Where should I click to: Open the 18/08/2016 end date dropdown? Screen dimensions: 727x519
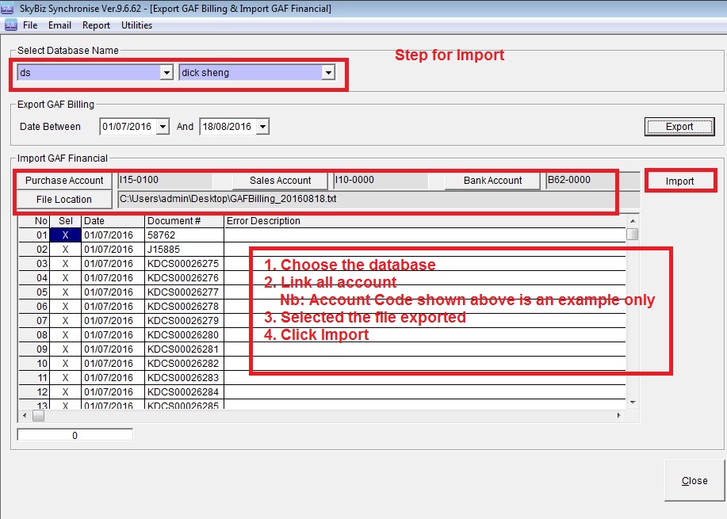262,127
